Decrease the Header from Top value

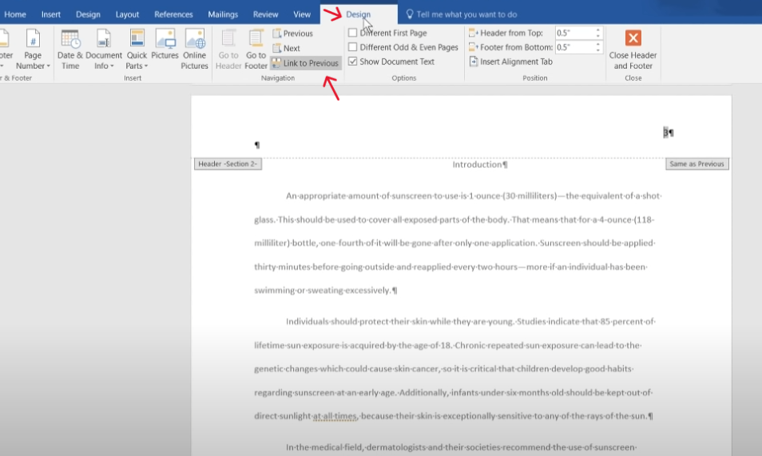click(598, 36)
